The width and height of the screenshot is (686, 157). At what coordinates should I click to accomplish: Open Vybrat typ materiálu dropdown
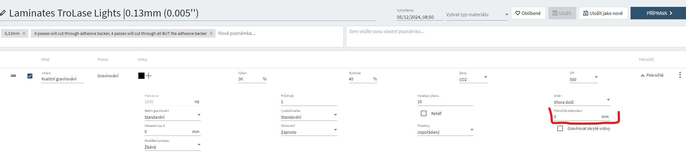477,15
